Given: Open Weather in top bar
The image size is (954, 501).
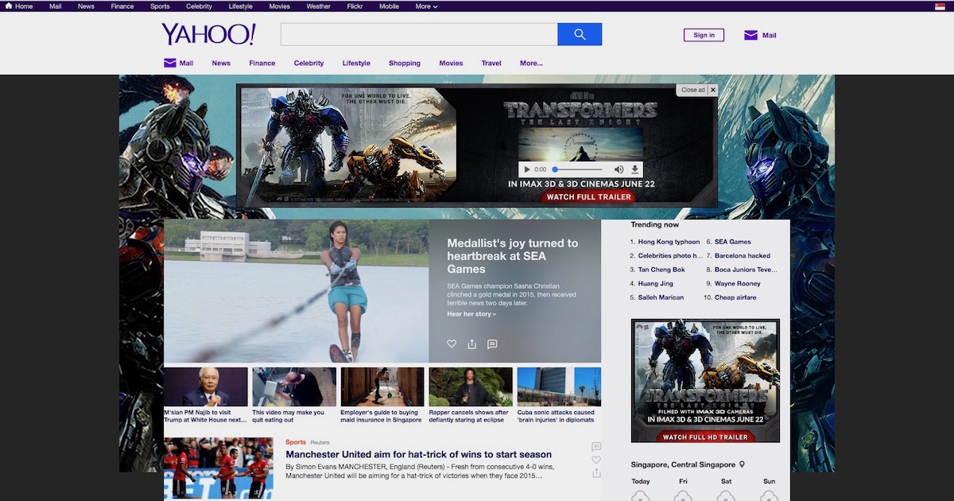Looking at the screenshot, I should coord(319,6).
